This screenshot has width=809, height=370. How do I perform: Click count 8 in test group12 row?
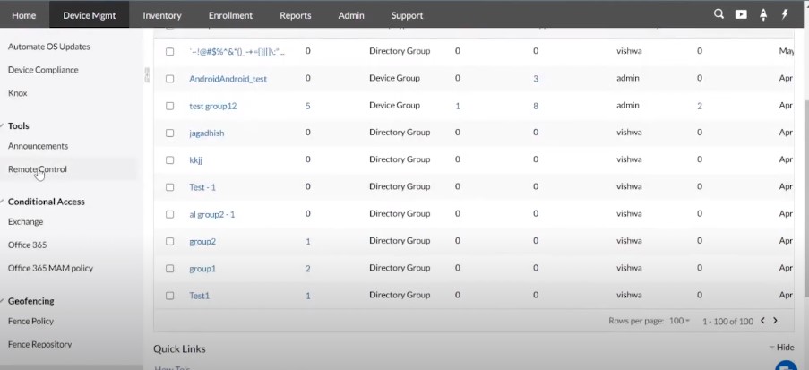[x=536, y=106]
